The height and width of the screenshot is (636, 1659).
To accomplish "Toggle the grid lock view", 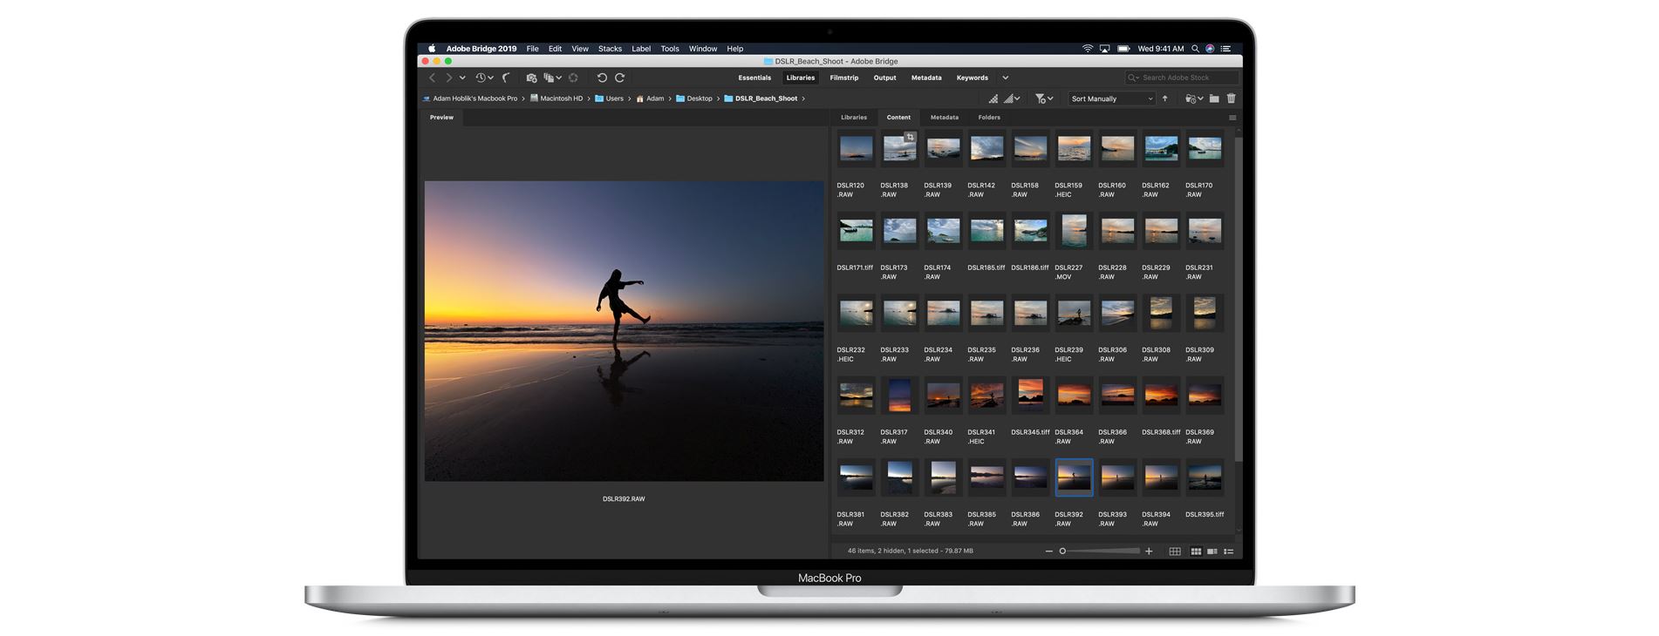I will pyautogui.click(x=1175, y=551).
